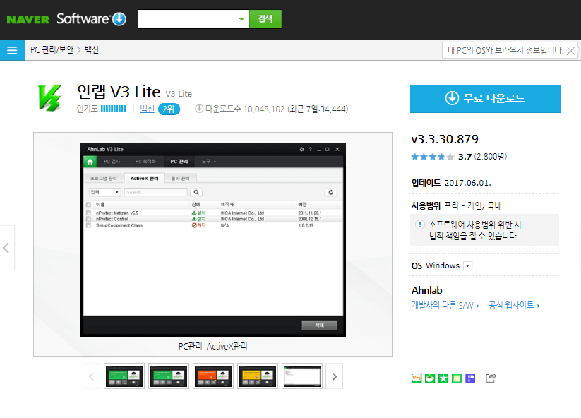Click the green V3 product logo

49,97
